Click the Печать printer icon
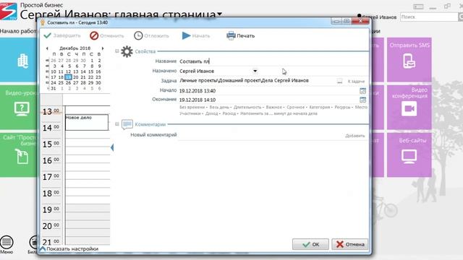 click(231, 35)
